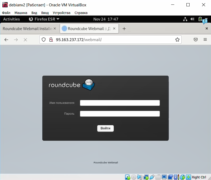Open a new browser tab

124,29
